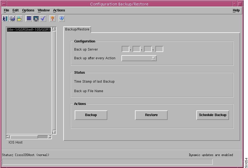Click fourth octet of Back up Server
Viewport: 248px width, 168px height.
(159, 49)
